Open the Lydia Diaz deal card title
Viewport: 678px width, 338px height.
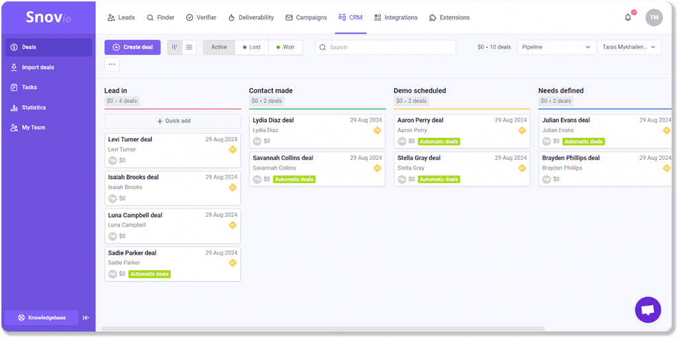pos(273,121)
